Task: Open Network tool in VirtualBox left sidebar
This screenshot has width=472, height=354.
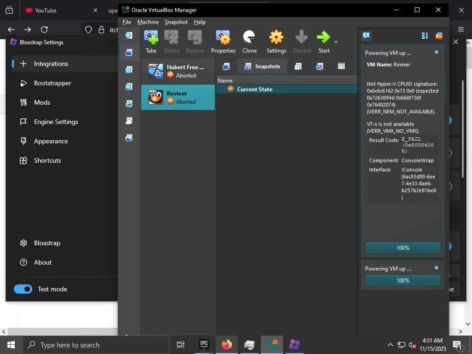Action: (x=129, y=104)
